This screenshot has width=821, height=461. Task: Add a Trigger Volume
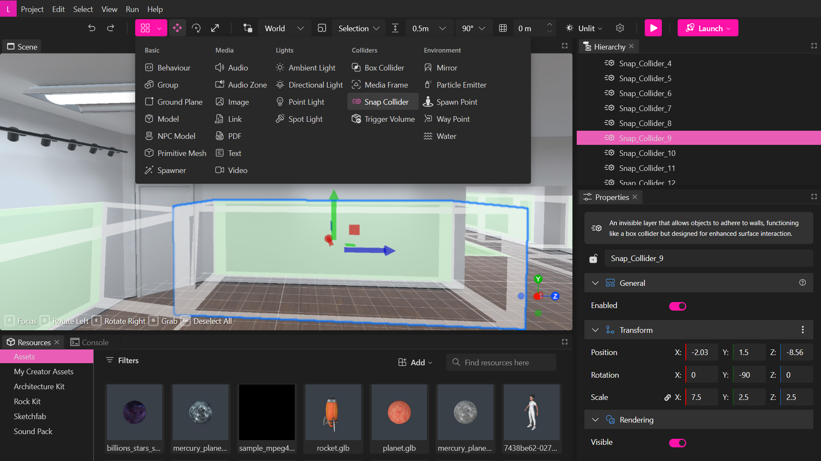(x=383, y=119)
